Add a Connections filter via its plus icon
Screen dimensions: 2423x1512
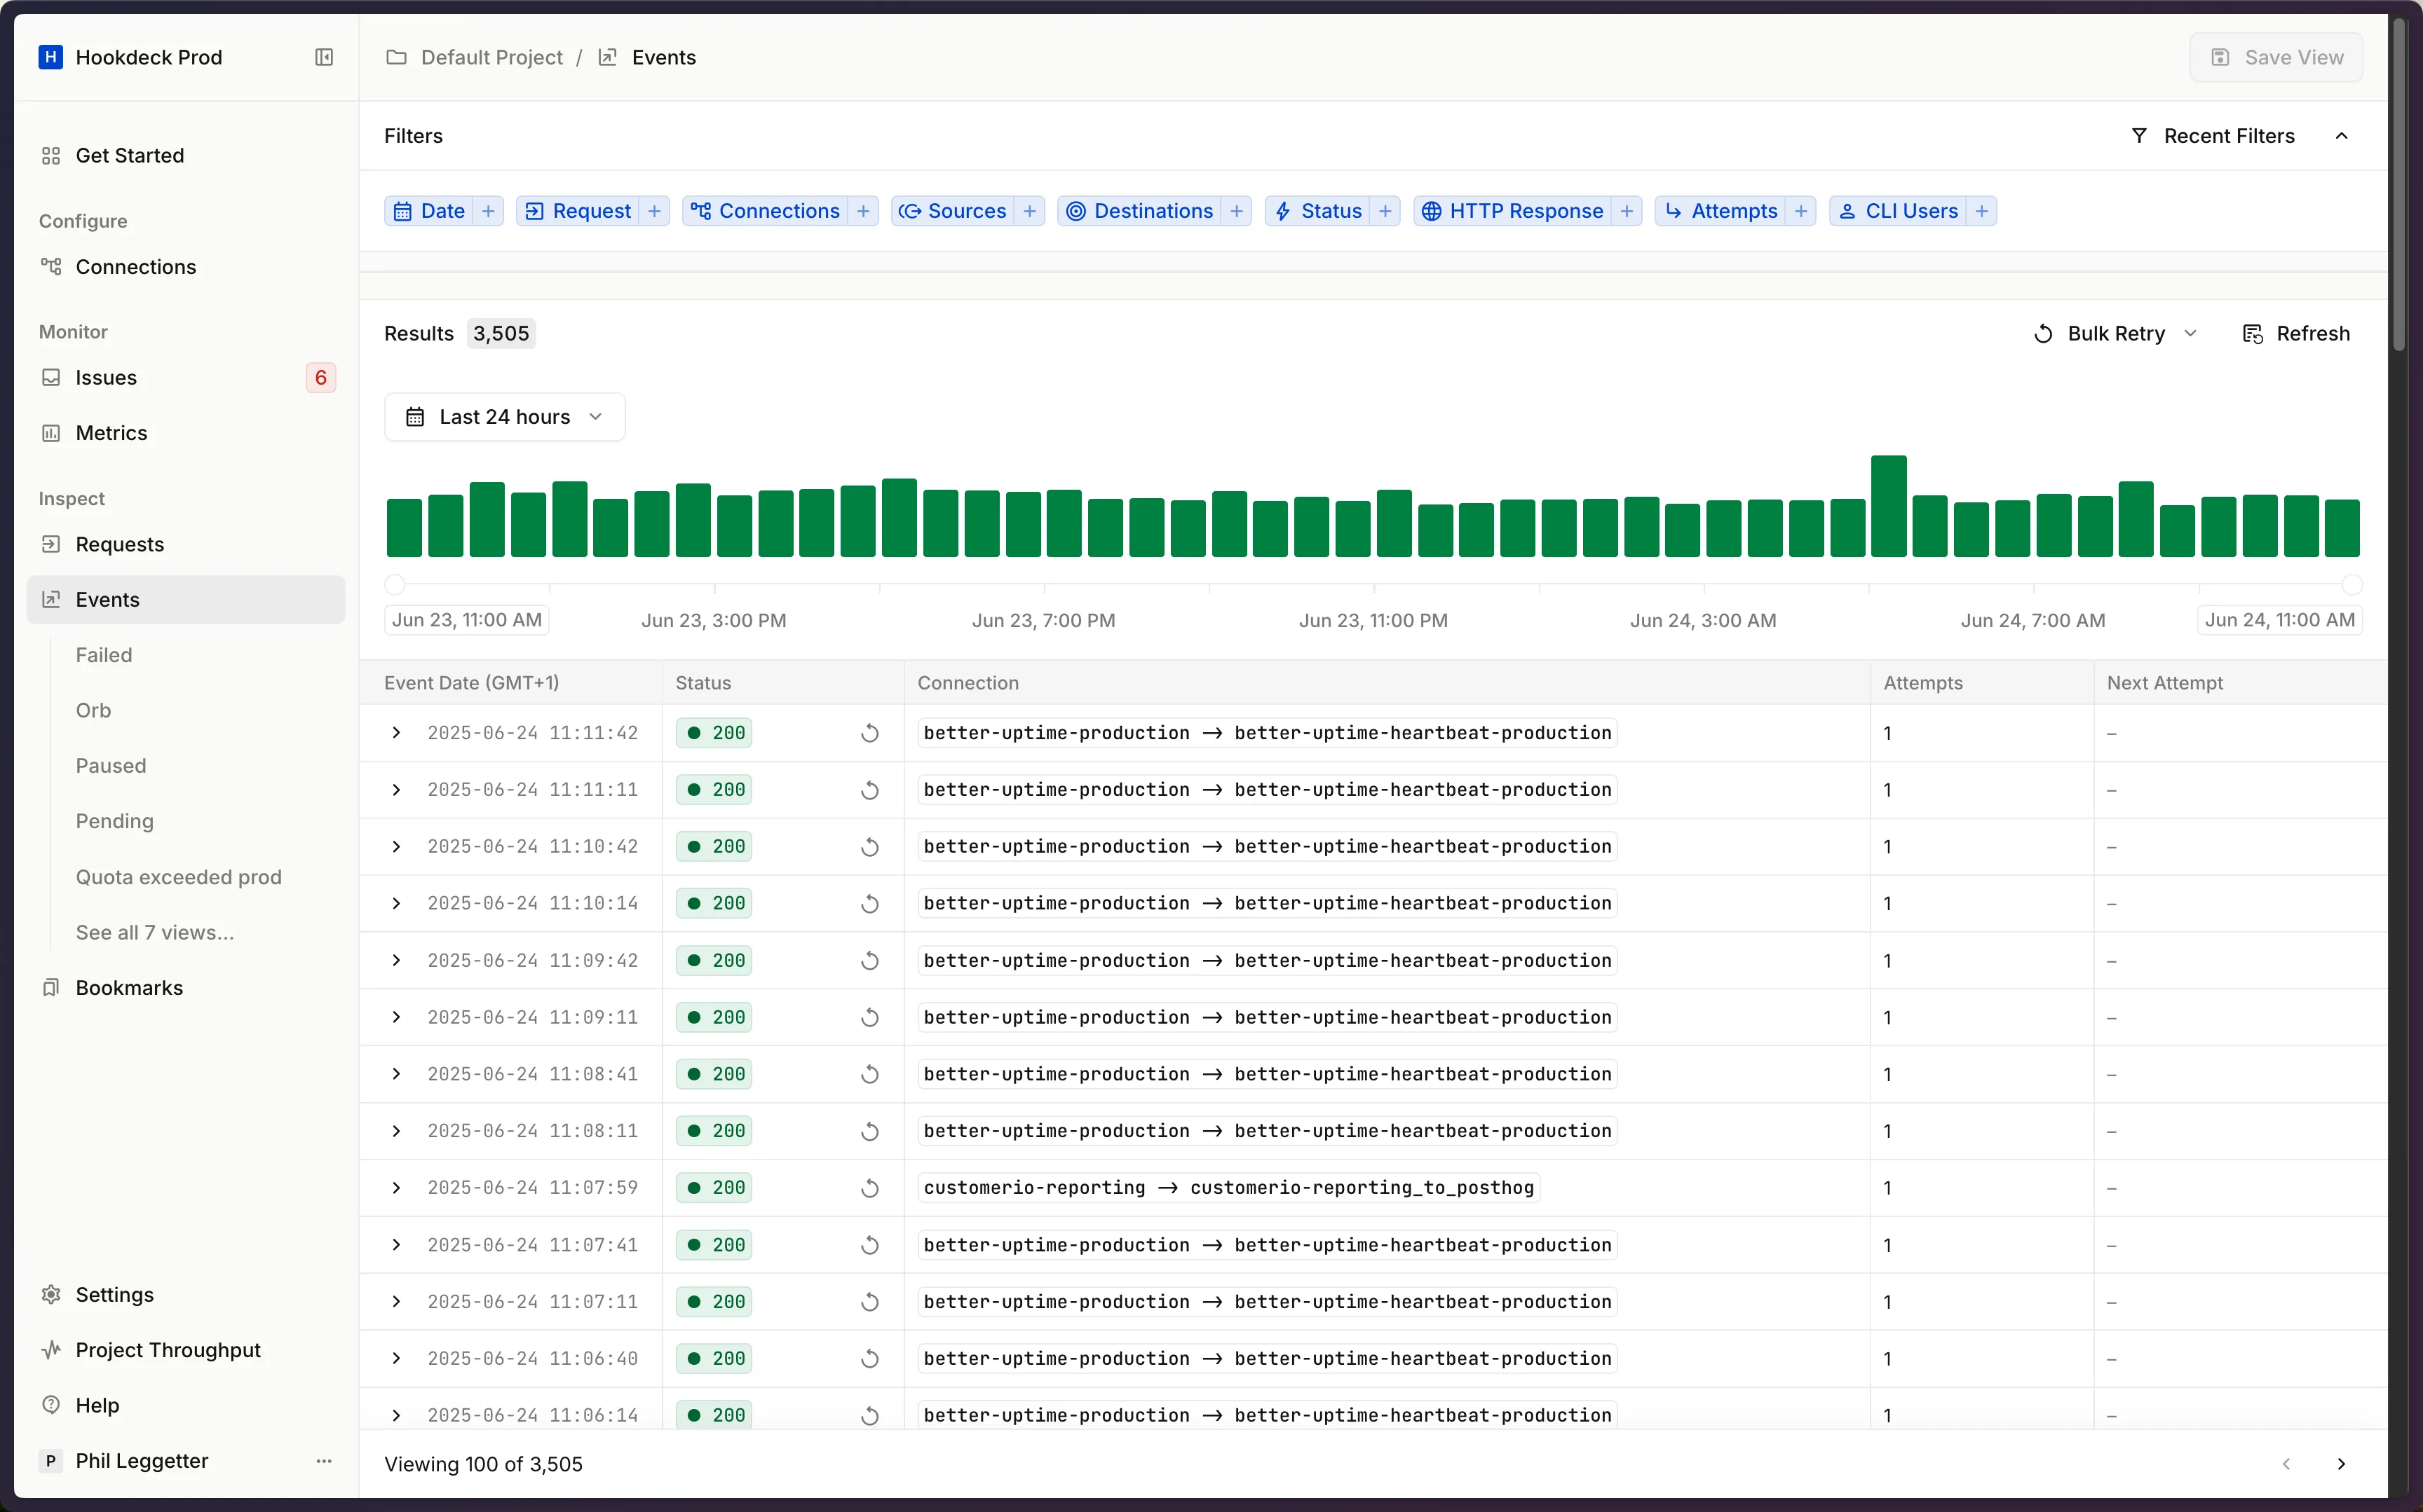[863, 211]
